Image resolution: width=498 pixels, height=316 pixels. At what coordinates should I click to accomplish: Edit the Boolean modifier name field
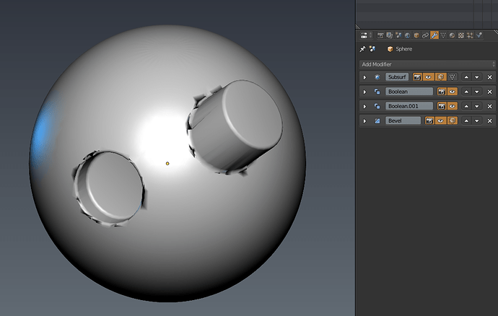[409, 92]
